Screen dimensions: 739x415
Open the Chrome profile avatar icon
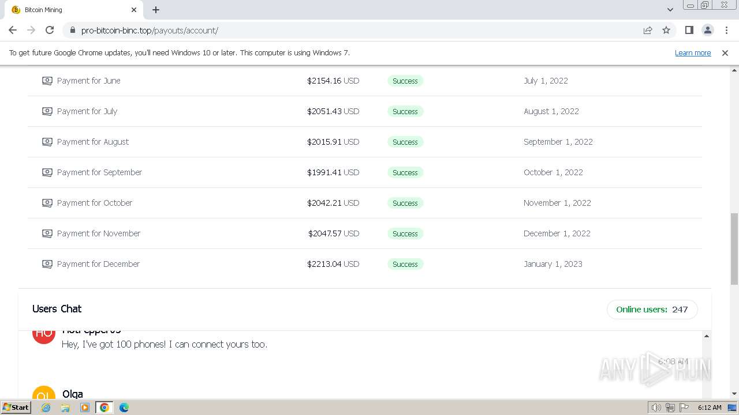point(707,30)
